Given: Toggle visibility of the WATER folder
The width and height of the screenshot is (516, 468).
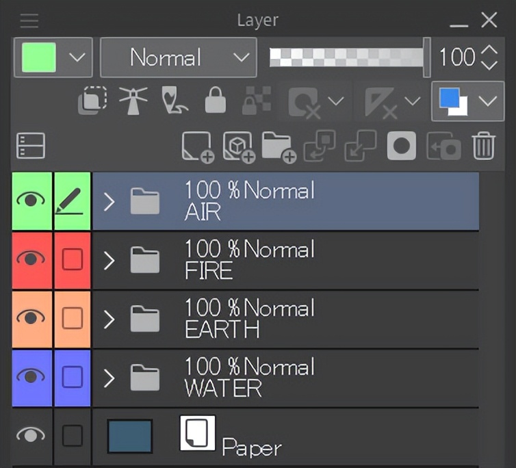Looking at the screenshot, I should 32,377.
